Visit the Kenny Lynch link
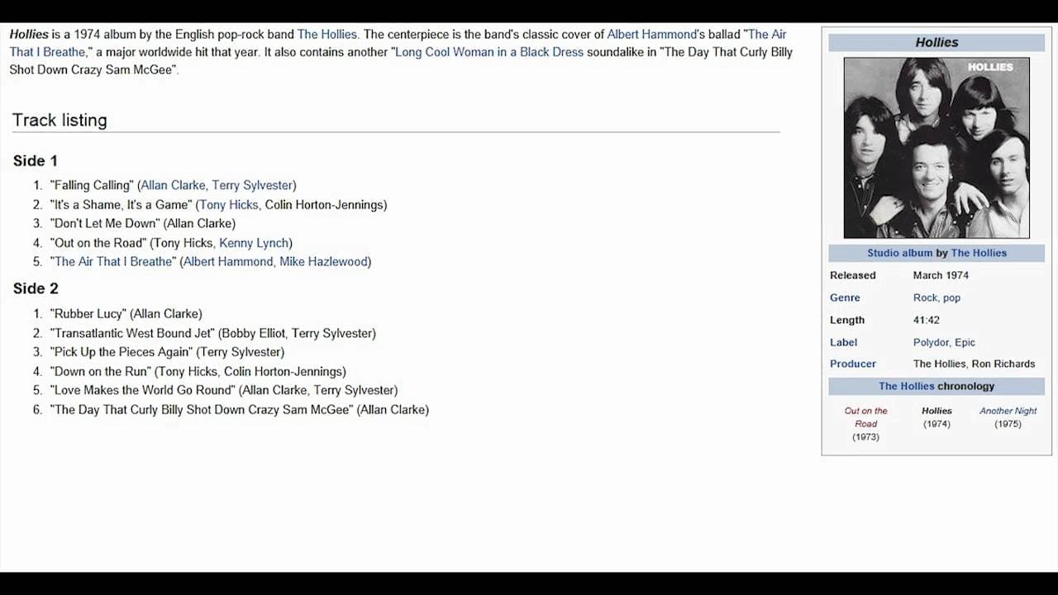1058x595 pixels. 254,243
